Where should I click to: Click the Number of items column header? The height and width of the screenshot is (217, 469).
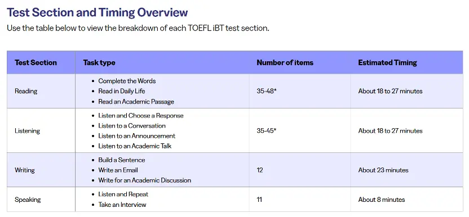coord(285,62)
